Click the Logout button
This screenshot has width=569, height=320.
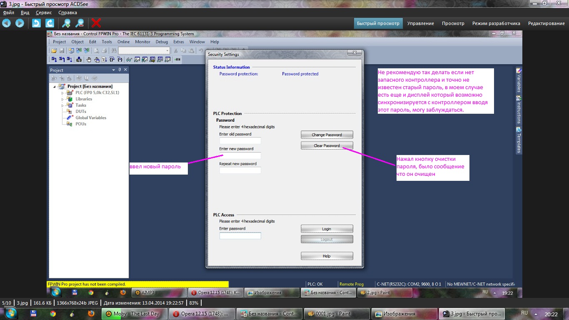(x=327, y=239)
